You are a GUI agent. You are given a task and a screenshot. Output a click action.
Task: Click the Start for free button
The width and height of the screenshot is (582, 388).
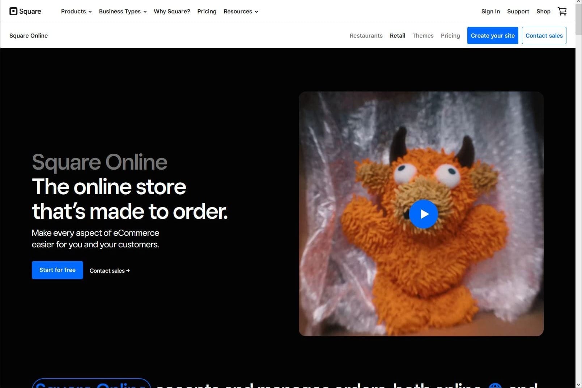58,270
